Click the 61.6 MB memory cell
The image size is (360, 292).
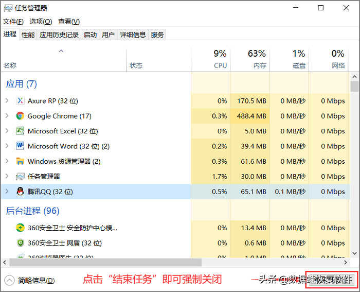click(250, 161)
